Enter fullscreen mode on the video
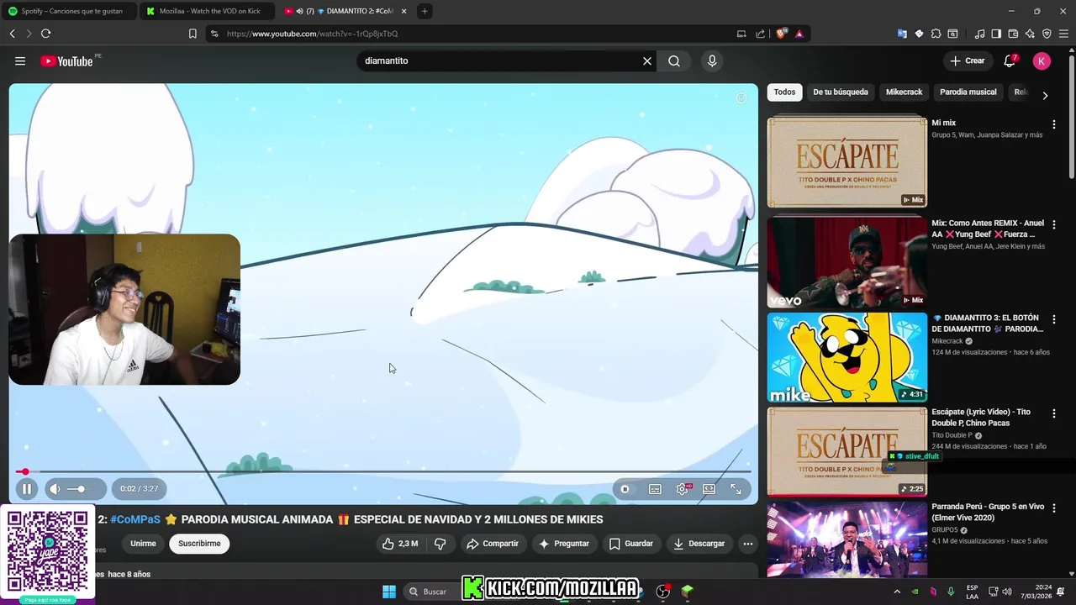Image resolution: width=1076 pixels, height=605 pixels. click(x=736, y=489)
